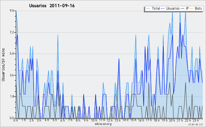Click the y-axis value 5.4
Viewport: 206px width, 127px height.
pos(12,54)
